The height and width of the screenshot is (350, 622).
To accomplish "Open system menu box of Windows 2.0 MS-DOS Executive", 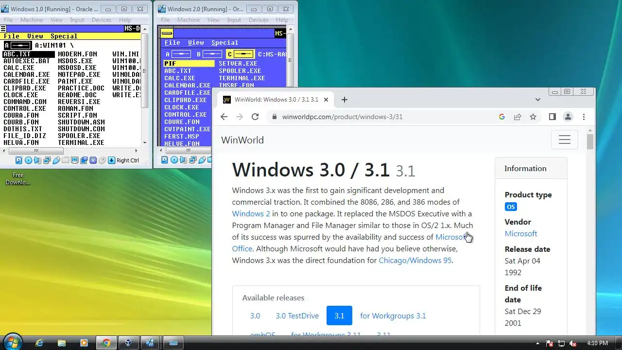I will (167, 33).
